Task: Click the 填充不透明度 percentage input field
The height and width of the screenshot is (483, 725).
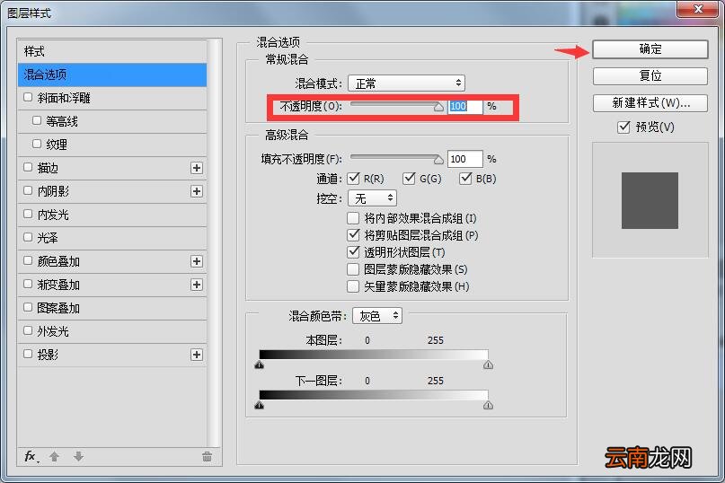Action: (465, 159)
